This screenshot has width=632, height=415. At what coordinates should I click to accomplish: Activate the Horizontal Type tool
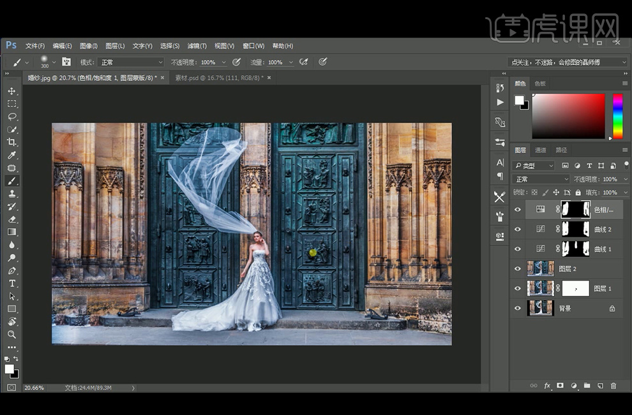point(11,283)
